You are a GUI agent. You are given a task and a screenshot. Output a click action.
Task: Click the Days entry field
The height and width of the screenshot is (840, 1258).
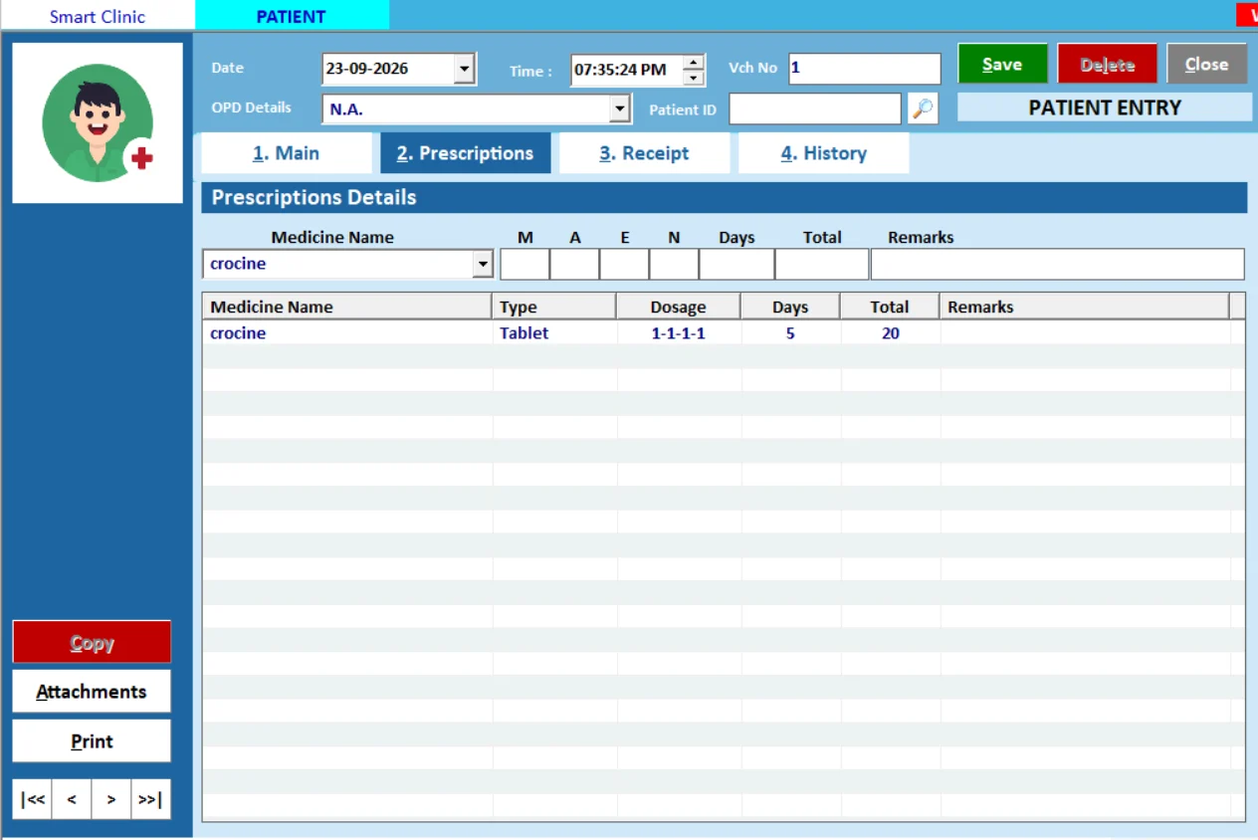coord(736,264)
